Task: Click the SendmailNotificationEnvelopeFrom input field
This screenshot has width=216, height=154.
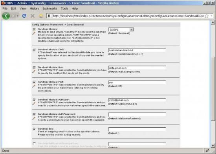Action: (x=137, y=144)
